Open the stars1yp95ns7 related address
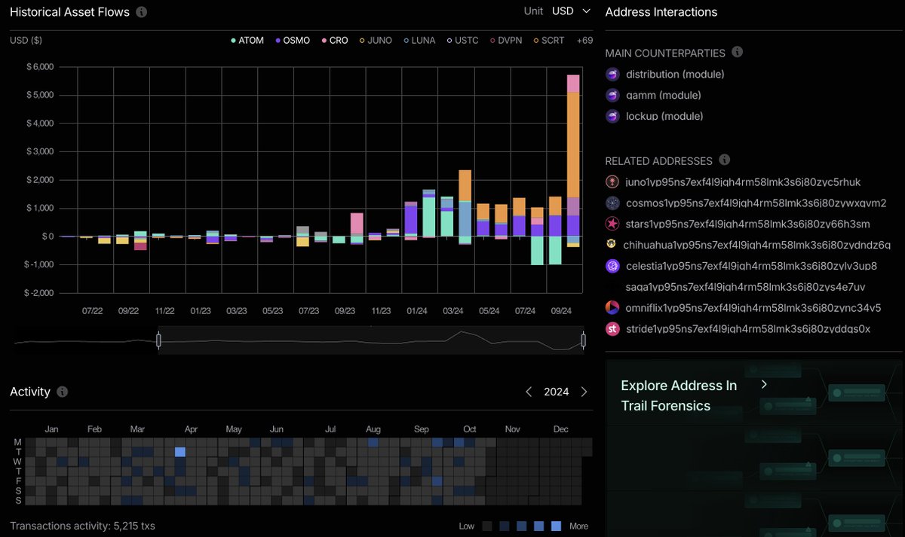Image resolution: width=905 pixels, height=537 pixels. pos(747,224)
